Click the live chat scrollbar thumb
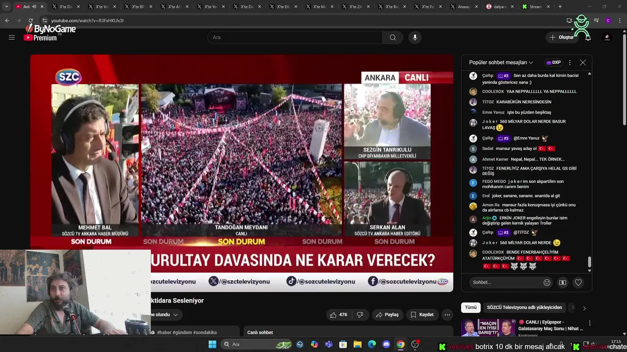 pyautogui.click(x=589, y=262)
